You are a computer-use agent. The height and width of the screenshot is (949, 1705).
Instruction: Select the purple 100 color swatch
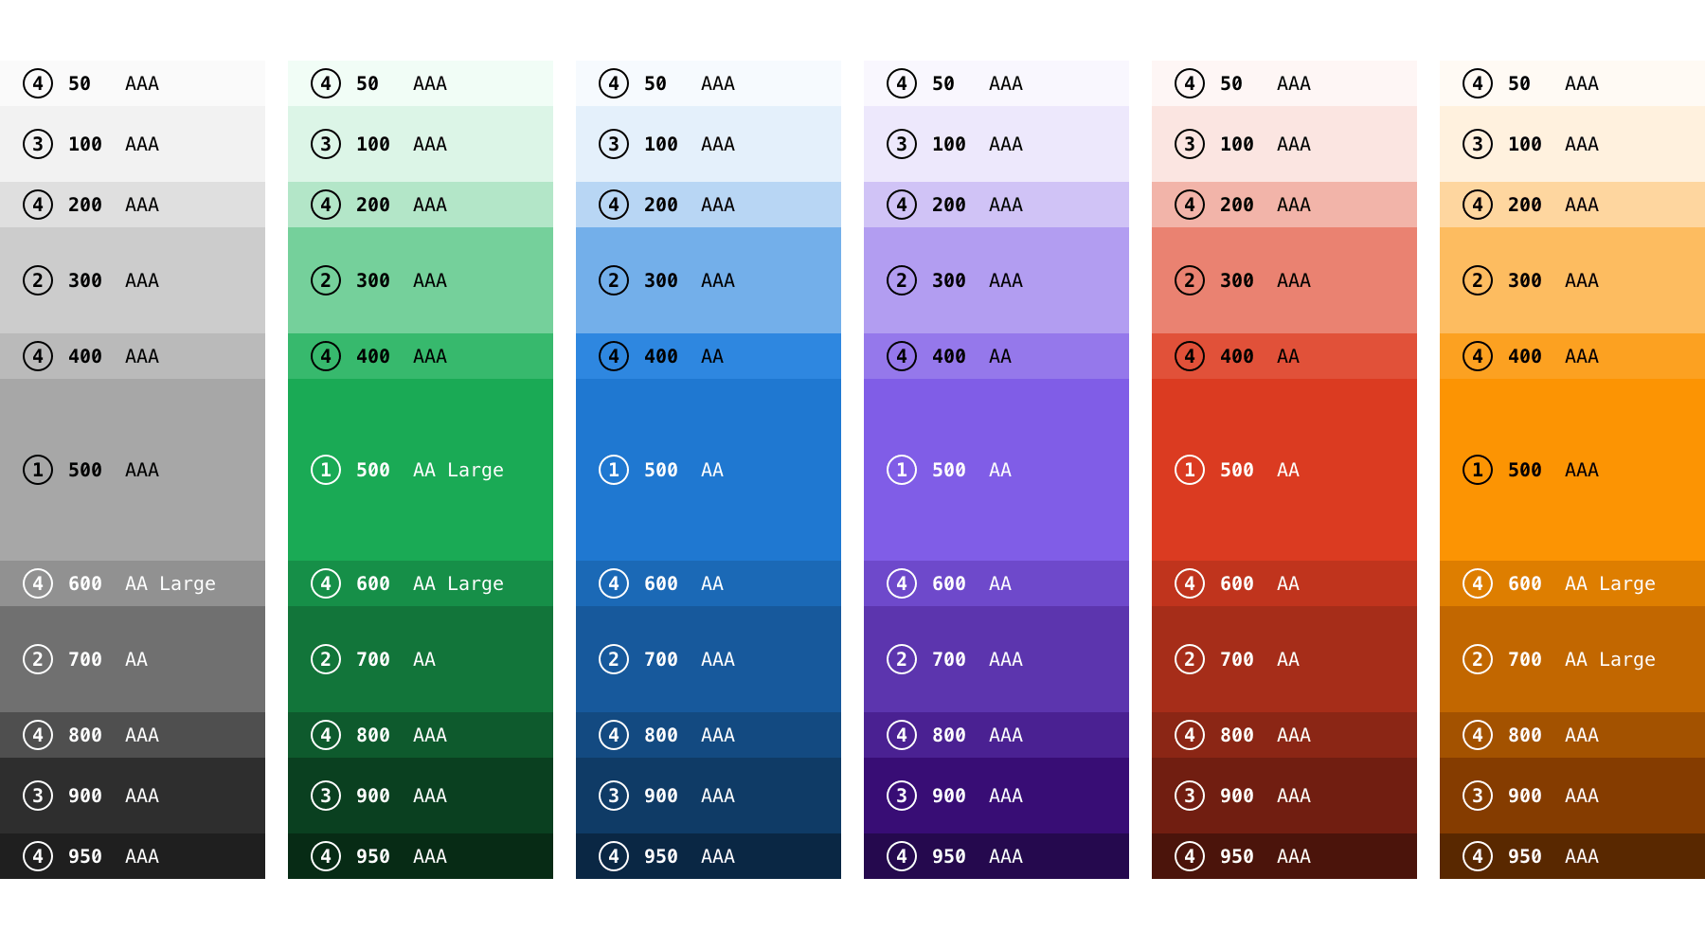(x=996, y=144)
